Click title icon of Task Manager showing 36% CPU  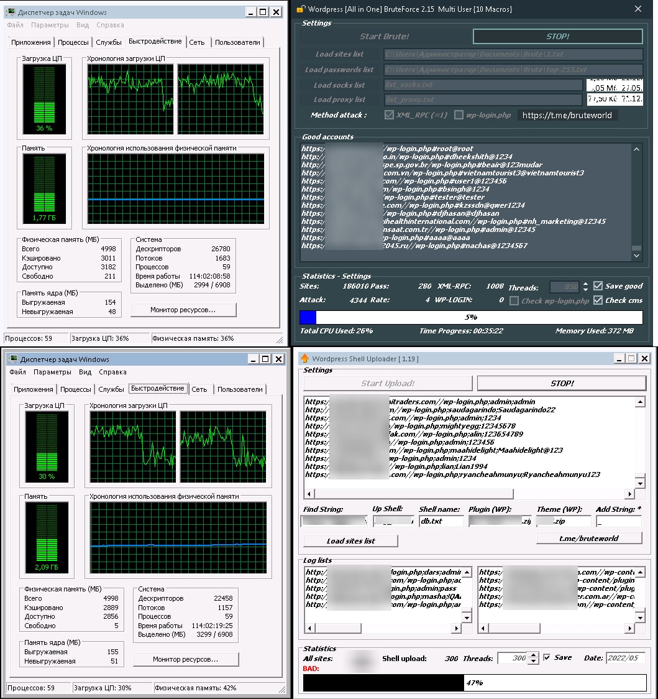[11, 12]
